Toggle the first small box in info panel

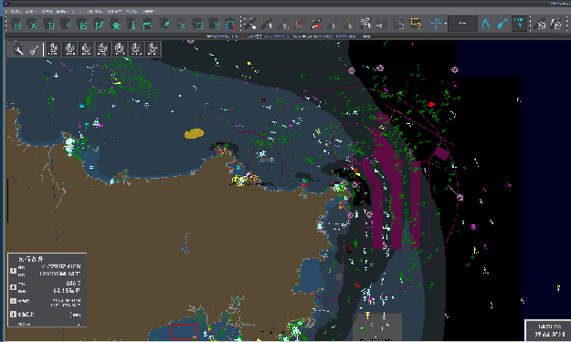13,270
